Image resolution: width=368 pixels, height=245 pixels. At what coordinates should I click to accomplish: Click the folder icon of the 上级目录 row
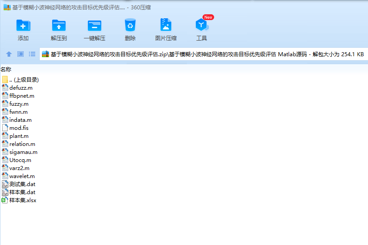click(5, 79)
